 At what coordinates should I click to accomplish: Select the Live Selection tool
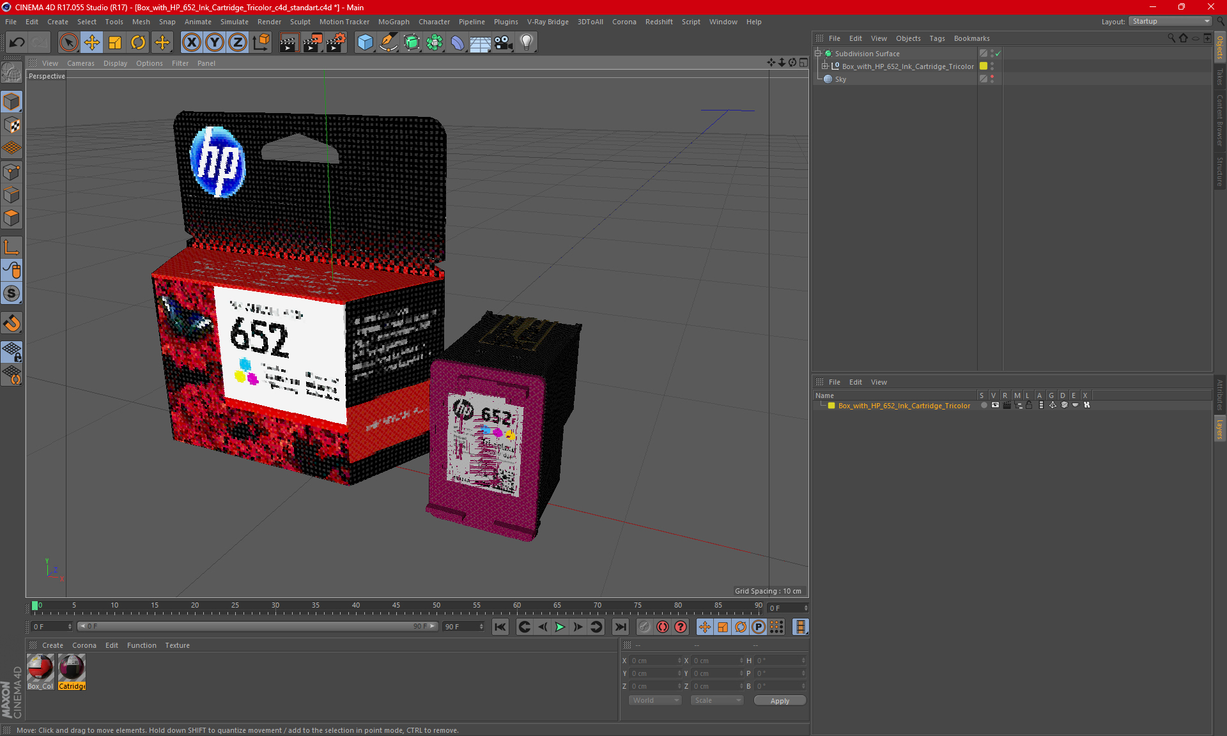68,42
